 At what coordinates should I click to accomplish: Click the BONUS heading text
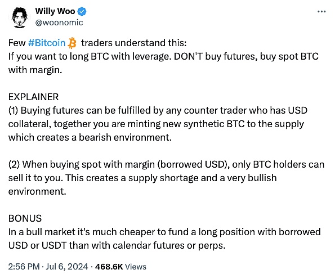(25, 218)
